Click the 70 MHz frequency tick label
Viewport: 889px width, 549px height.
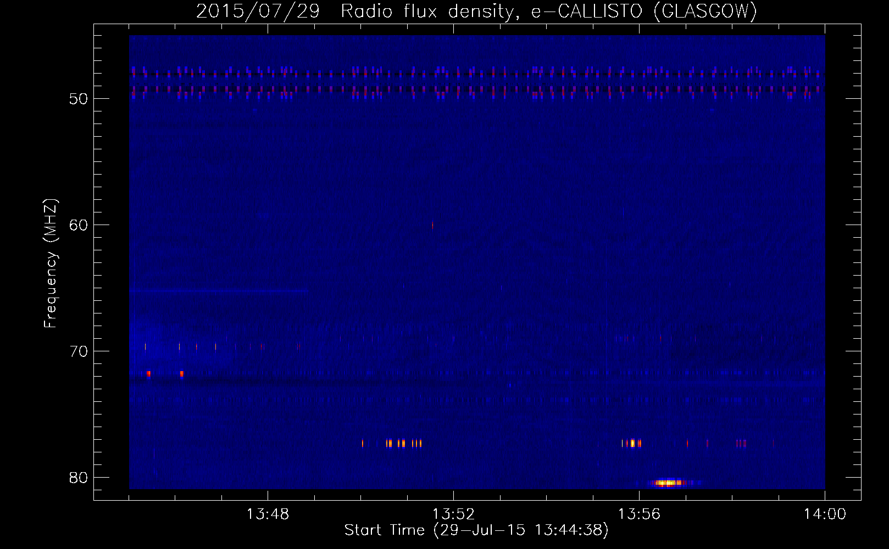[x=79, y=351]
